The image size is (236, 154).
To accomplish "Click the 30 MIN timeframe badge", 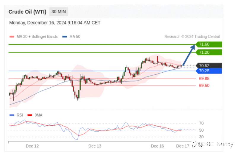I will point(59,12).
